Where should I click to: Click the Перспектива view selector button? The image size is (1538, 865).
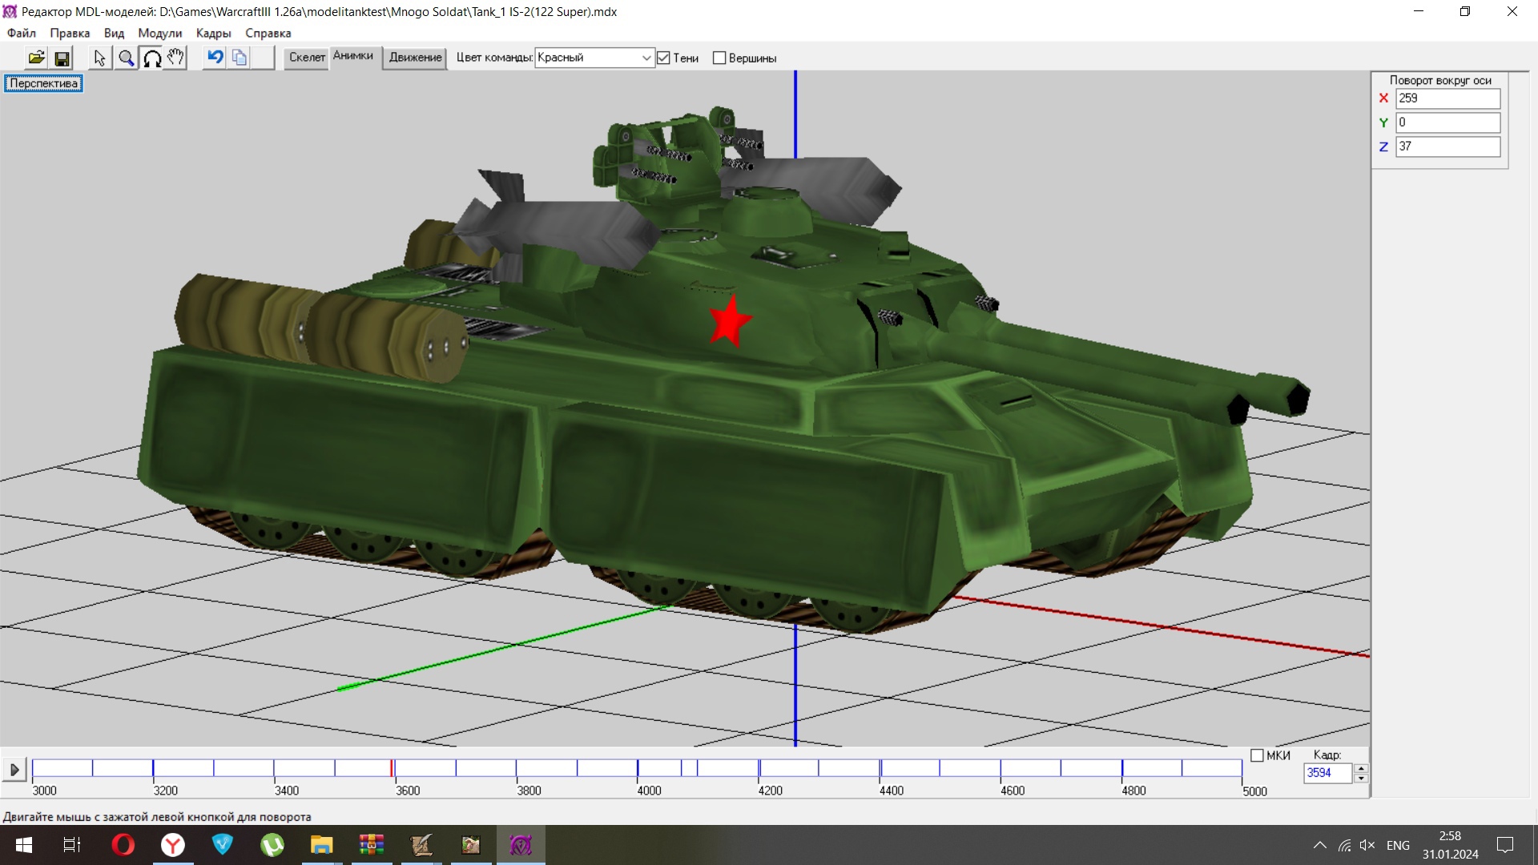[44, 83]
